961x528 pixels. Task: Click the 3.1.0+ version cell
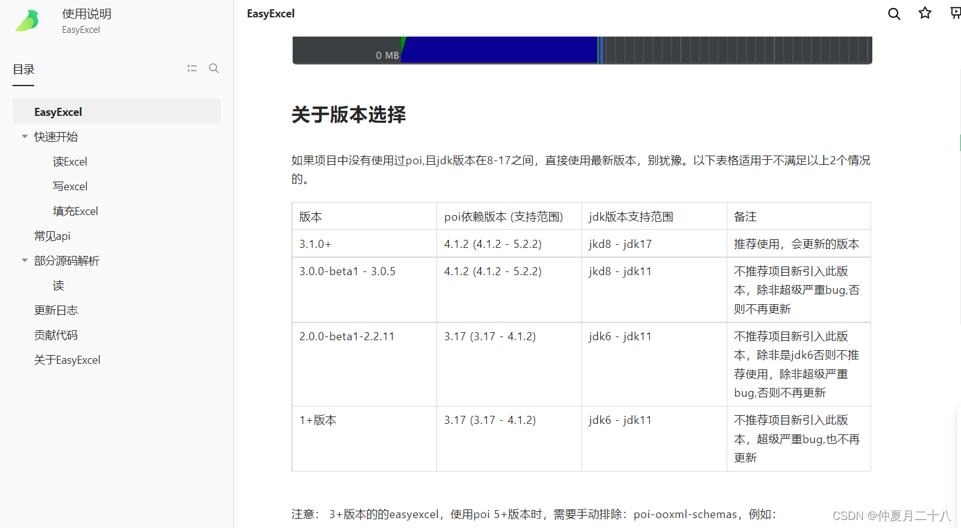tap(365, 244)
